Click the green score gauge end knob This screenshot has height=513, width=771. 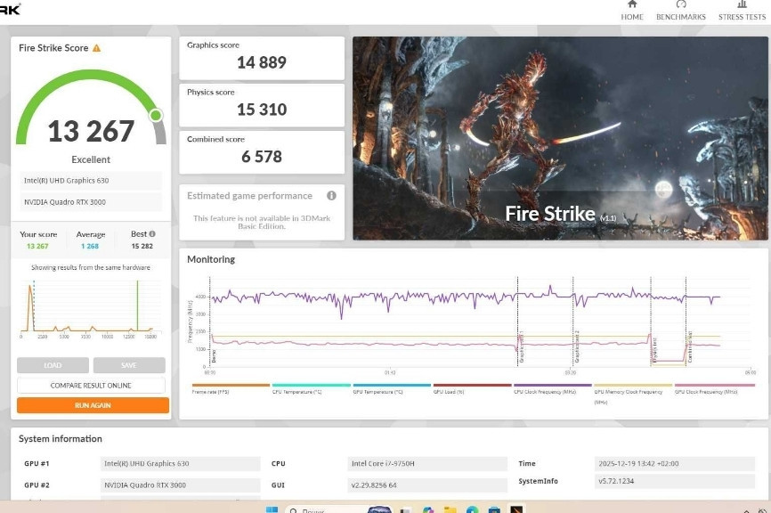click(156, 115)
